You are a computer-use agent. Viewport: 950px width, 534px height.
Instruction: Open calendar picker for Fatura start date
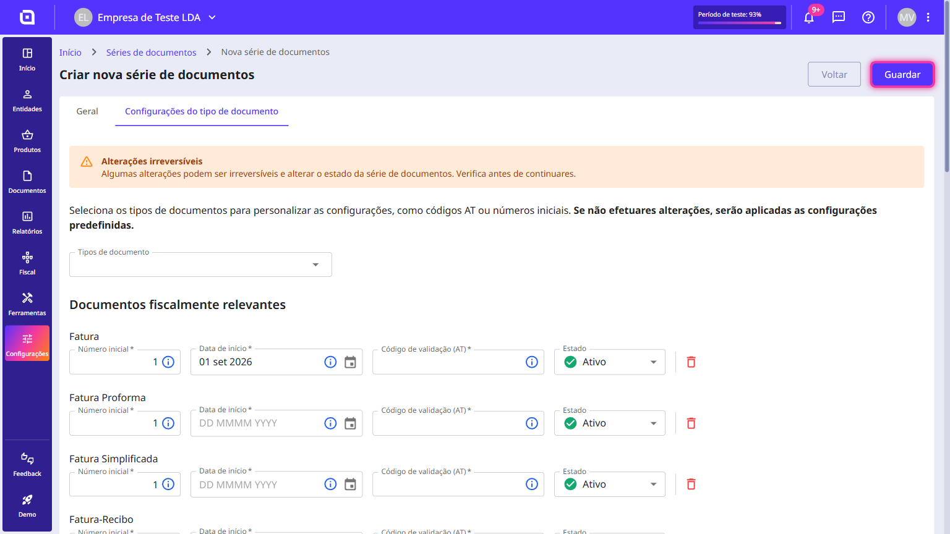350,362
